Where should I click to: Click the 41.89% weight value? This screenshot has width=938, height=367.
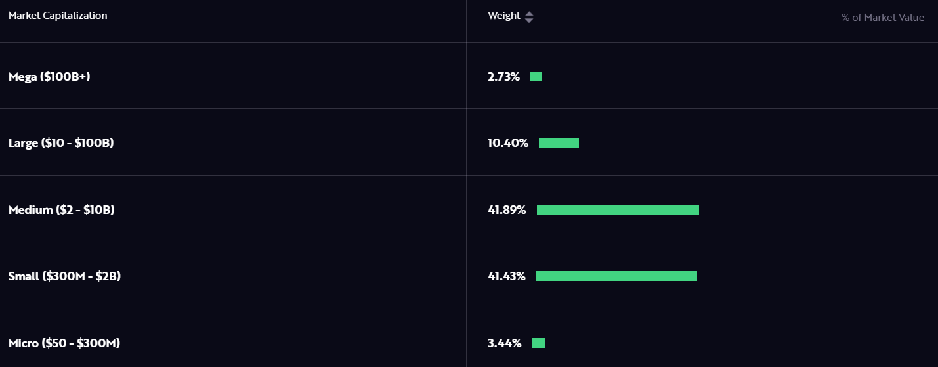tap(507, 210)
